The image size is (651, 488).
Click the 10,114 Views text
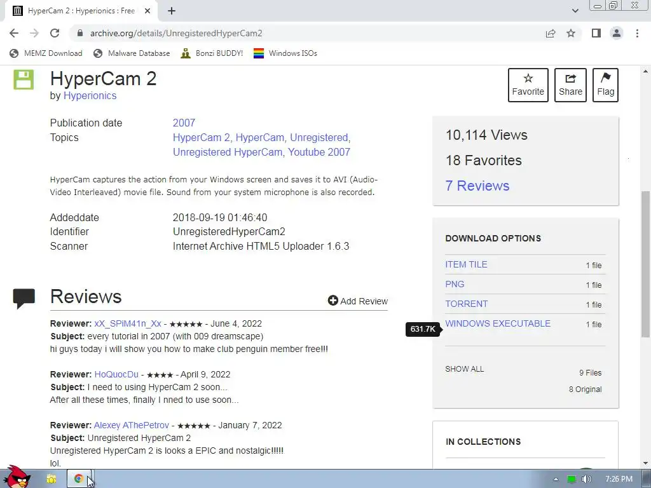[x=486, y=135]
